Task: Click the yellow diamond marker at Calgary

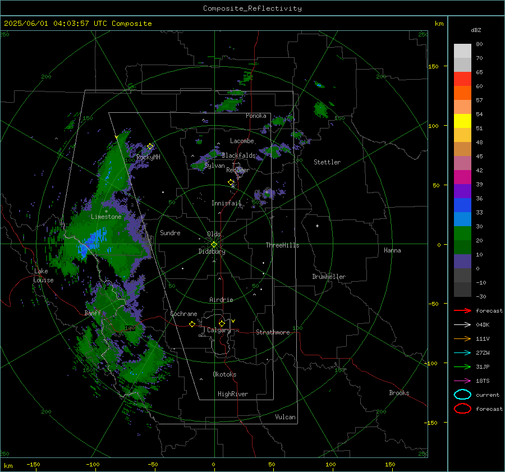Action: click(222, 323)
